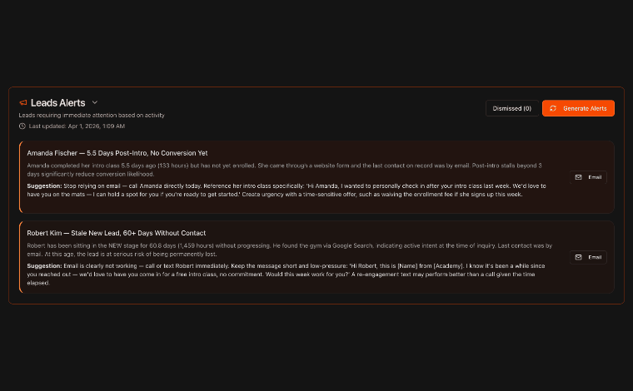Select Robert's NEW stage description paragraph
Image resolution: width=633 pixels, height=391 pixels.
click(x=290, y=250)
